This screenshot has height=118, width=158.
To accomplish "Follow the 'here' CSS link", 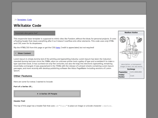I will coord(58,47).
